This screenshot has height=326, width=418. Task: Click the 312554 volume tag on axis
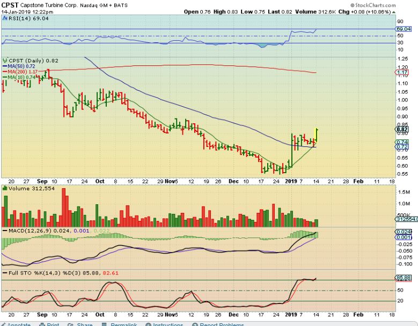[x=406, y=219]
